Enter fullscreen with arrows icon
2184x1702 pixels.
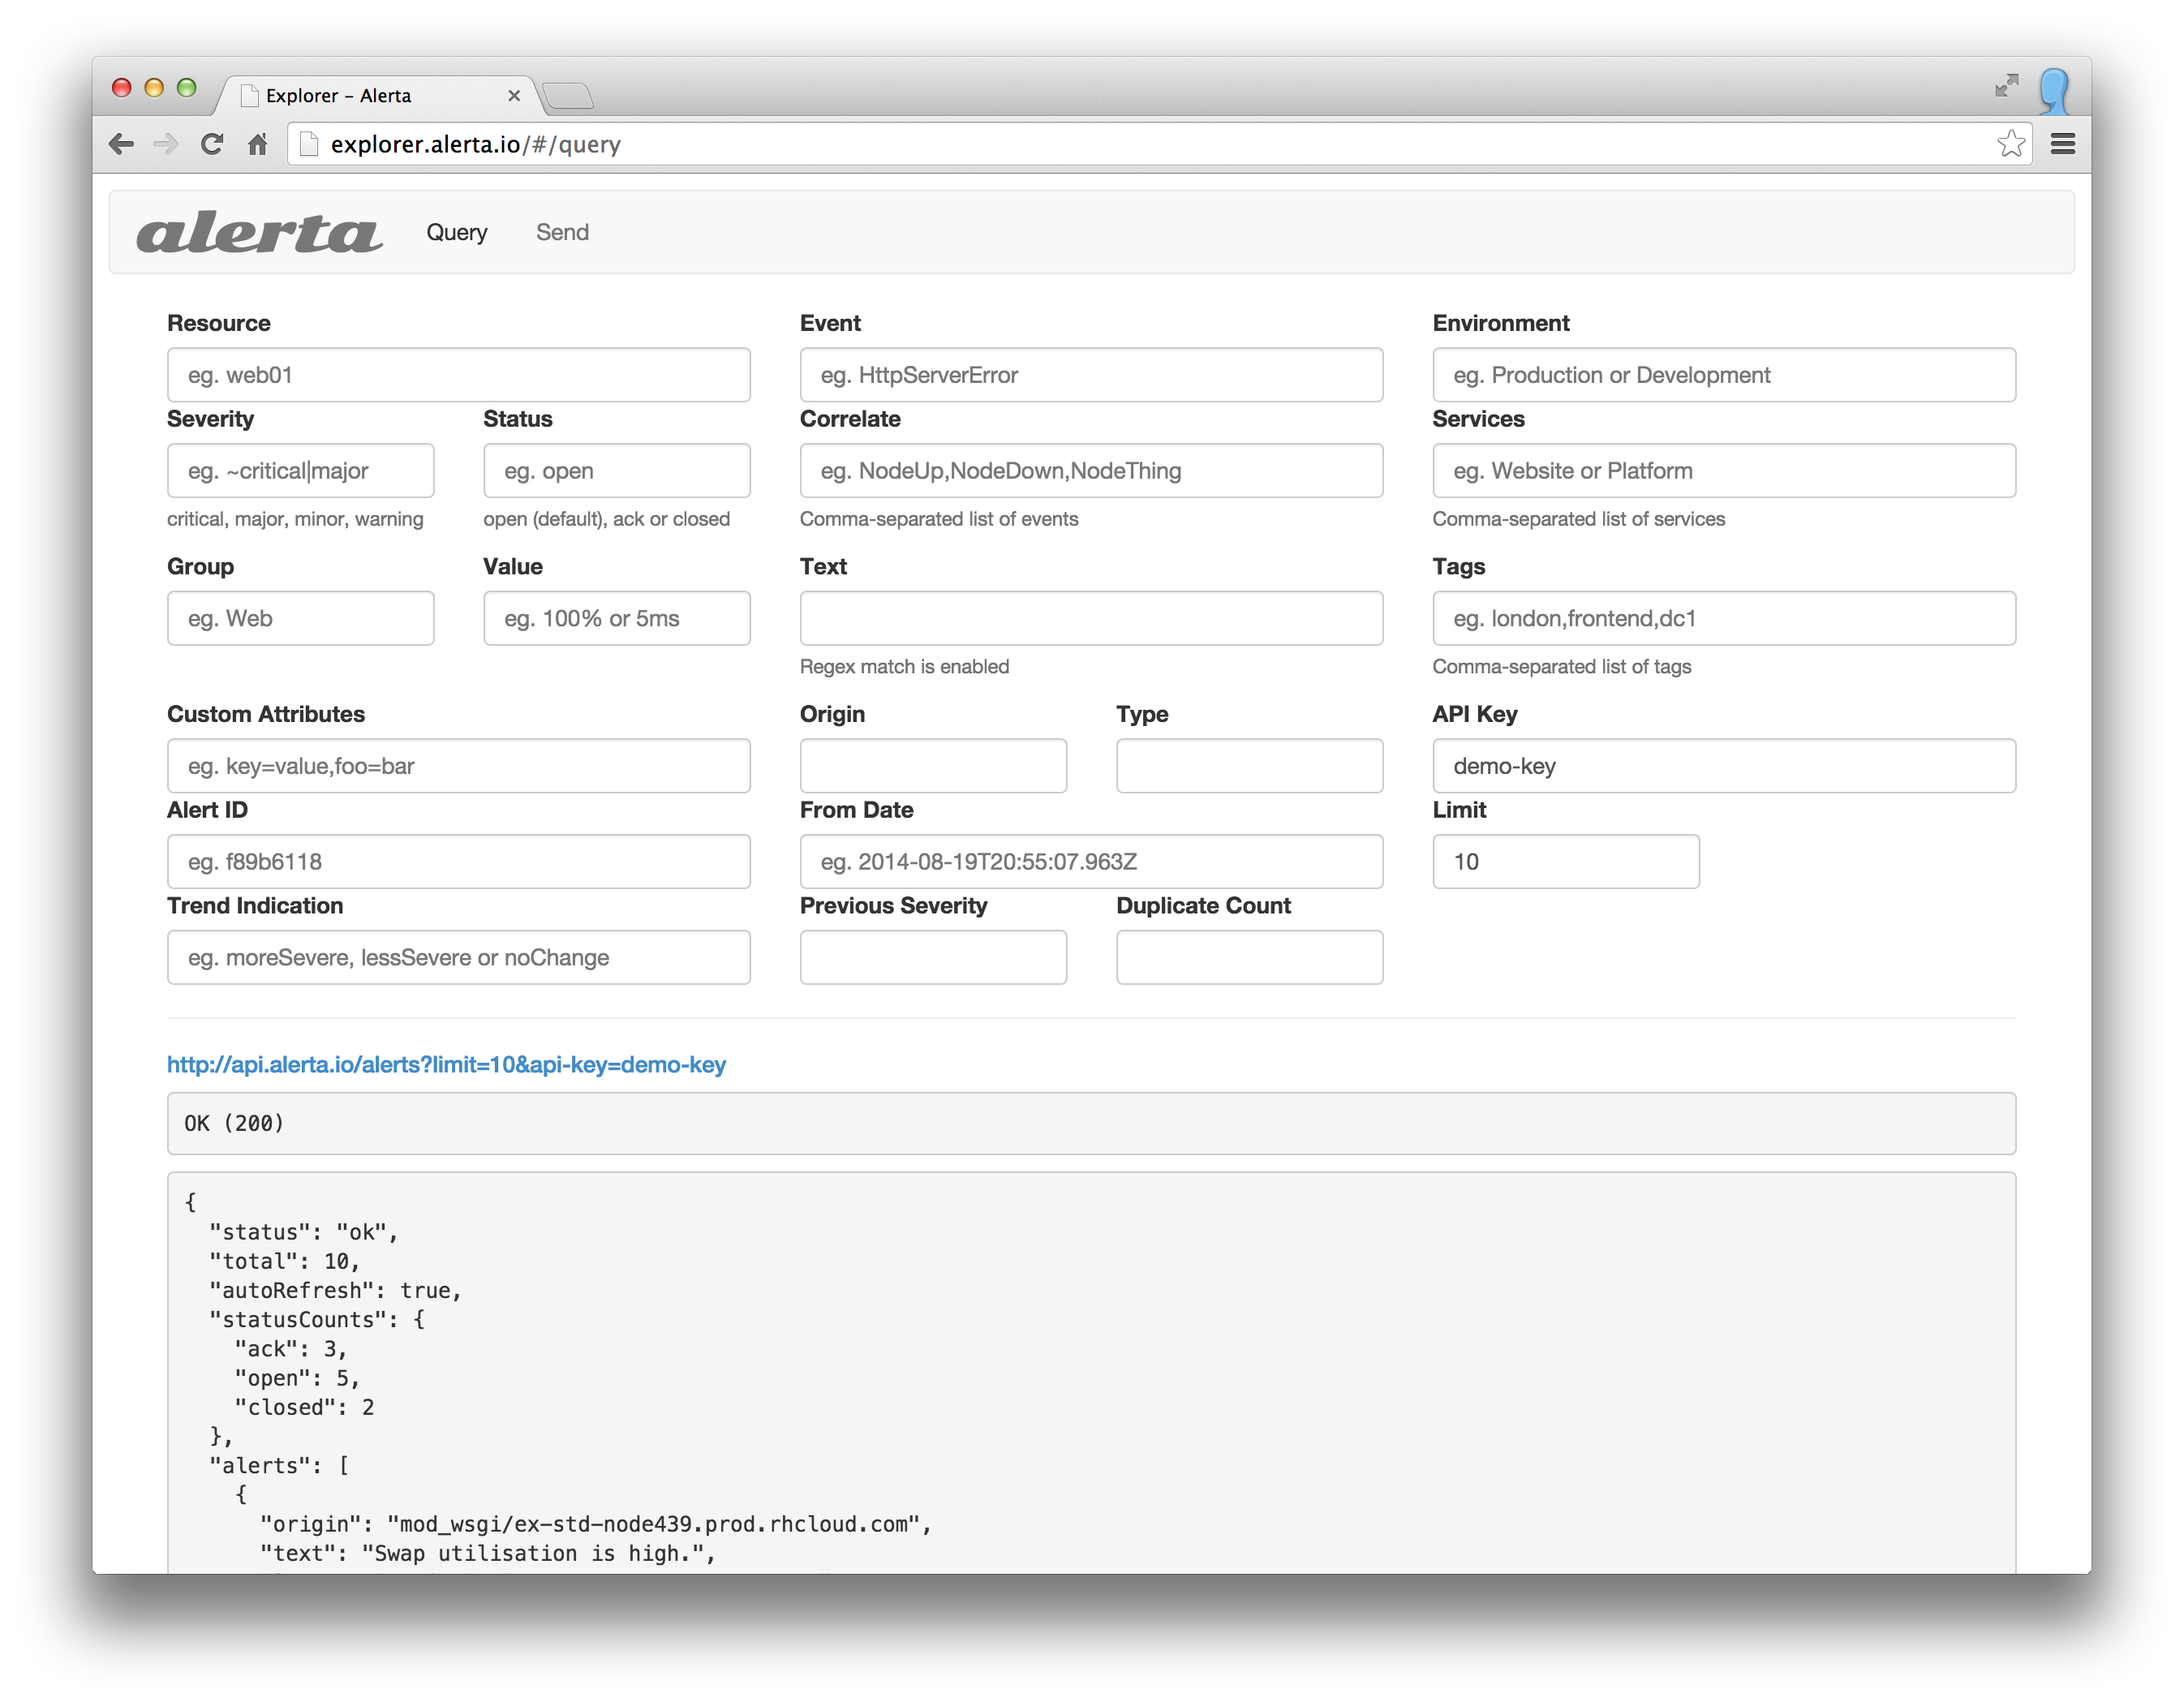2006,86
